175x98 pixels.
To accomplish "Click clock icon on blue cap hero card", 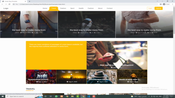I will tap(78, 33).
